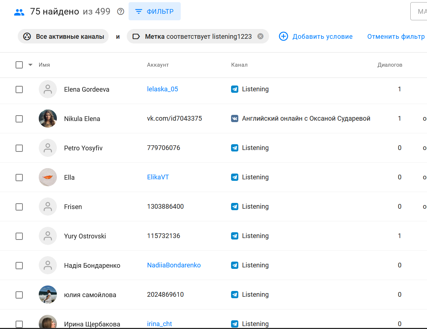This screenshot has height=329, width=427.
Task: Select the checkbox next to Frisen
Action: [x=19, y=207]
